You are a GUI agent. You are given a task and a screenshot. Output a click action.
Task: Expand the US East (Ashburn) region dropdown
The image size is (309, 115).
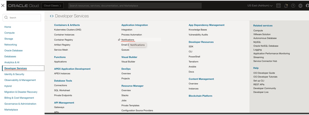260,6
